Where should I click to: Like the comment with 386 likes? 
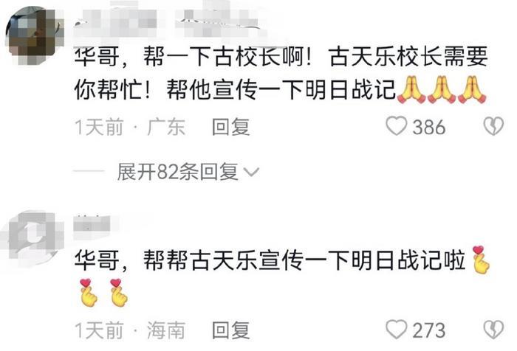coord(397,126)
